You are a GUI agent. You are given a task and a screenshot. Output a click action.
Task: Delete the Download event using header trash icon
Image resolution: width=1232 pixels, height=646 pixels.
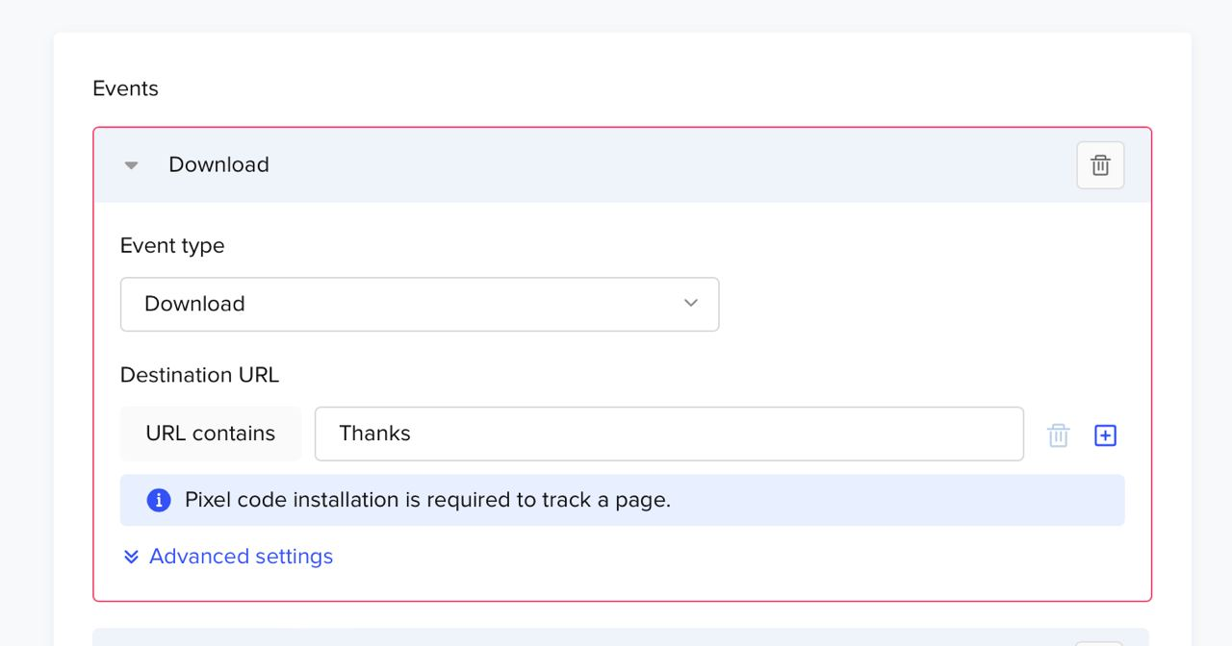[x=1100, y=165]
